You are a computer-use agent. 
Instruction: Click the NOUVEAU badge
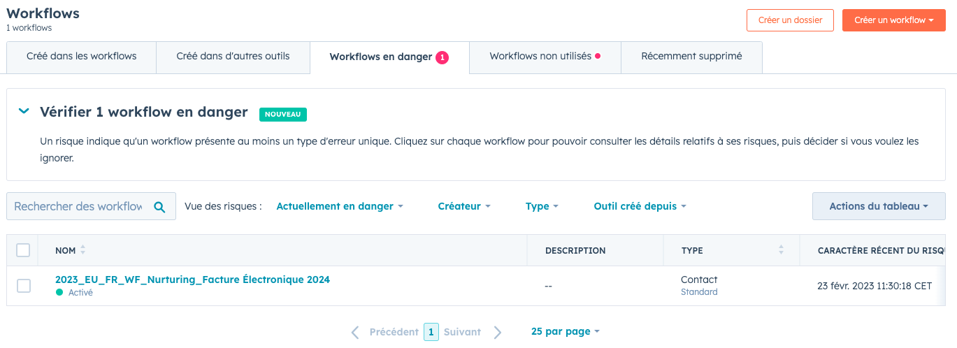pyautogui.click(x=283, y=114)
